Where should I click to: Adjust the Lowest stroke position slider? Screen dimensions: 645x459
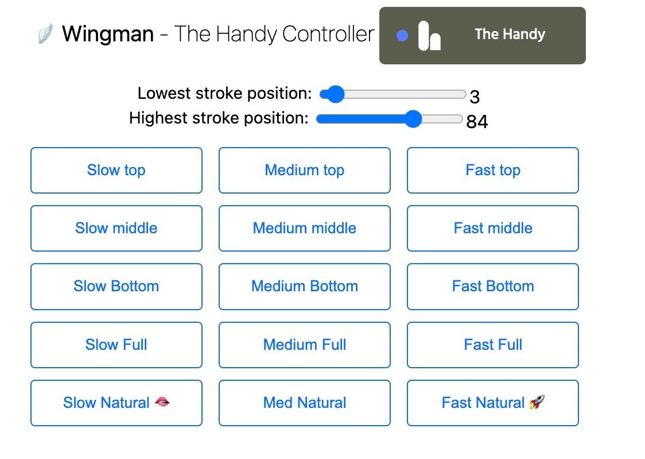[x=334, y=94]
